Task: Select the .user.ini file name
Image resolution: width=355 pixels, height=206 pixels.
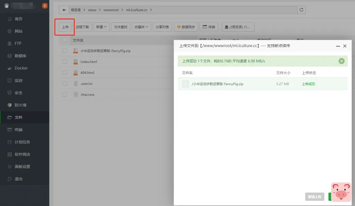Action: tap(86, 83)
